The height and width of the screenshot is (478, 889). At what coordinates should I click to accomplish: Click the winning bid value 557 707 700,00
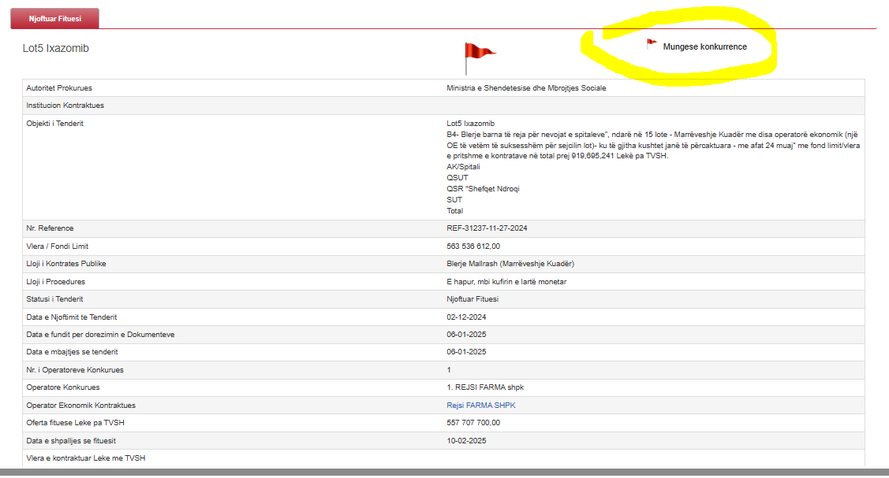pyautogui.click(x=473, y=423)
